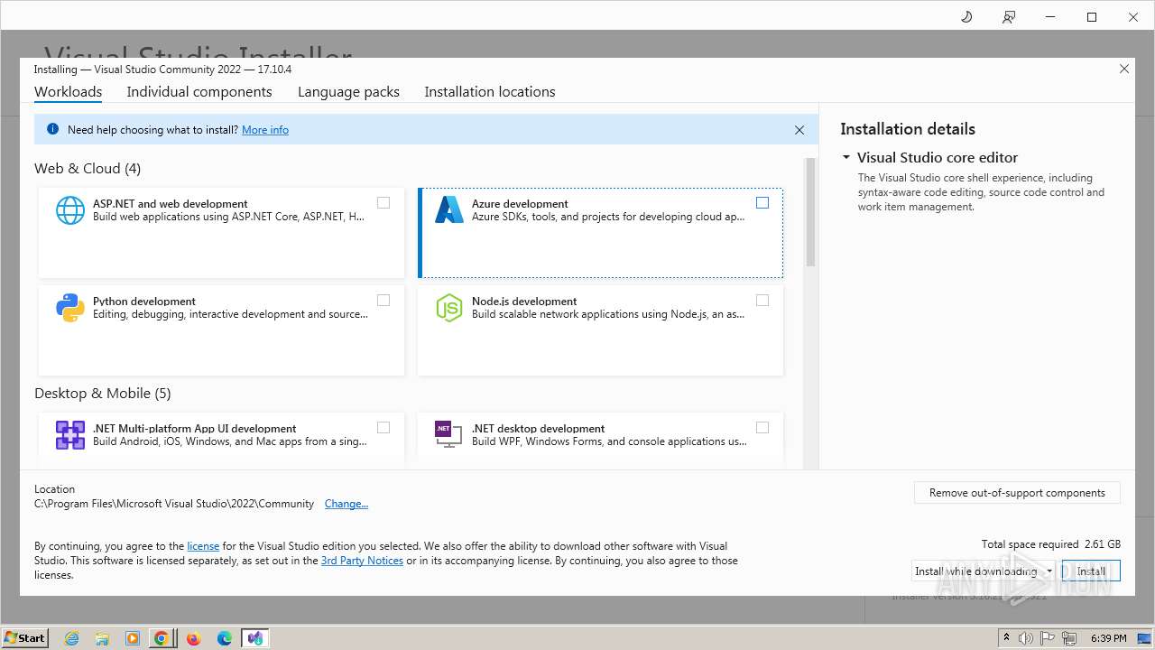Click the .NET desktop development icon

click(x=449, y=434)
